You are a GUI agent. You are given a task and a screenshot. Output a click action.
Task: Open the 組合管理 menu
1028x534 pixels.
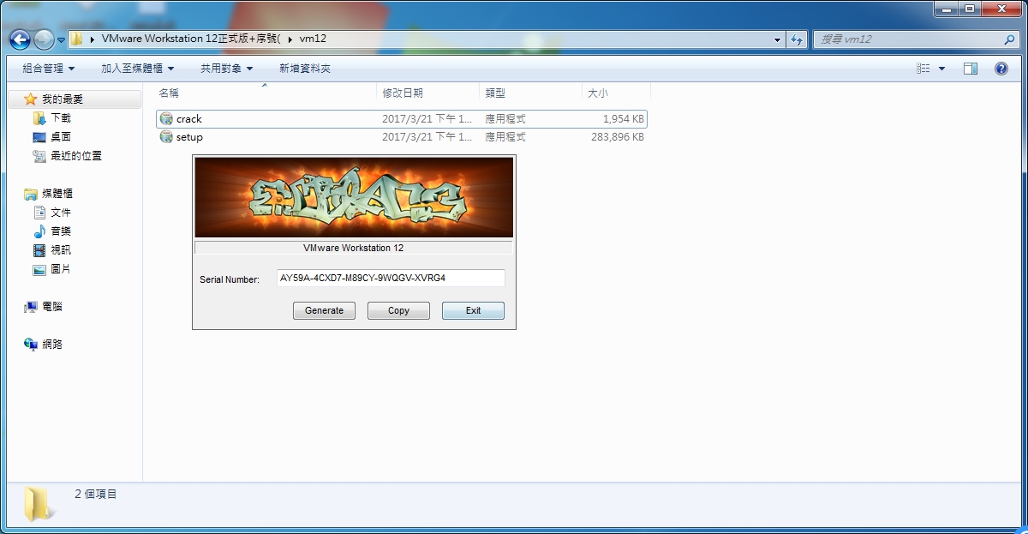click(x=48, y=68)
